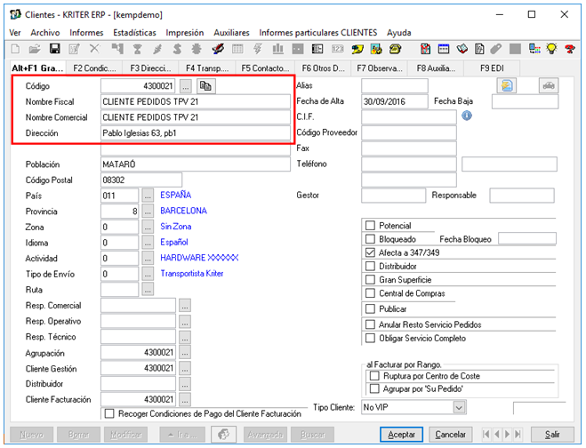The image size is (586, 448).
Task: Click the open folder toolbar icon
Action: (x=35, y=49)
